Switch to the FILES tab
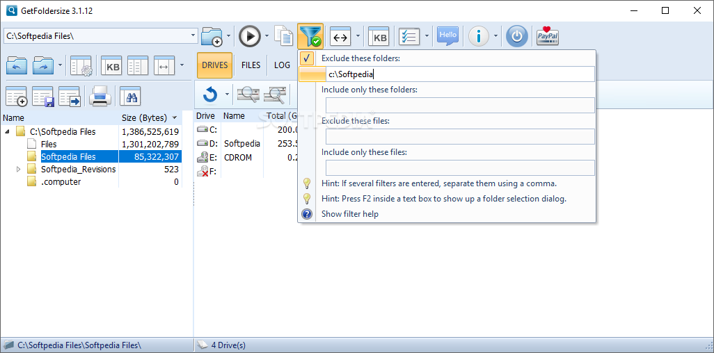The width and height of the screenshot is (714, 353). coord(251,65)
